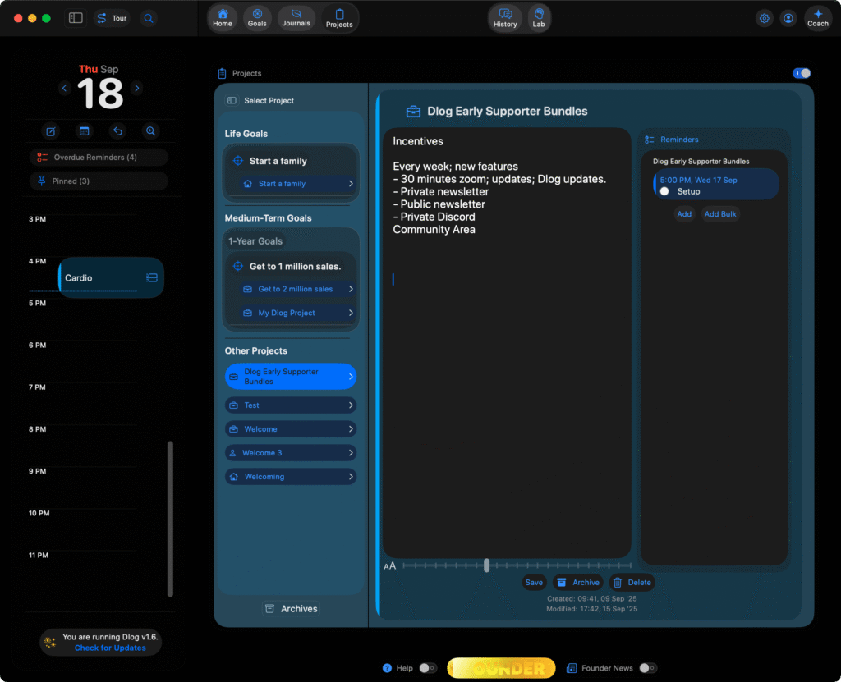Collapse the Select Project panel icon
The height and width of the screenshot is (682, 841).
[232, 101]
